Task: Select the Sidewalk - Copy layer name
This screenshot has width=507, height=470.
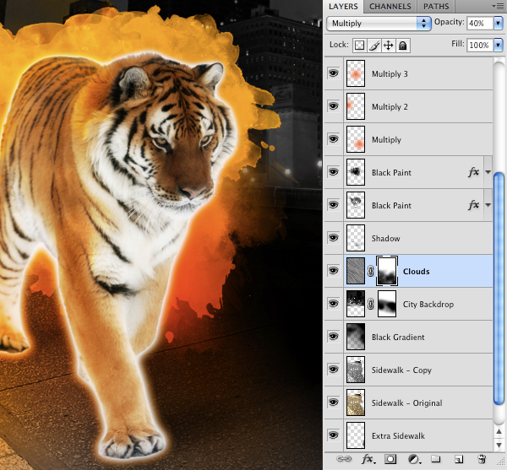Action: pyautogui.click(x=401, y=370)
